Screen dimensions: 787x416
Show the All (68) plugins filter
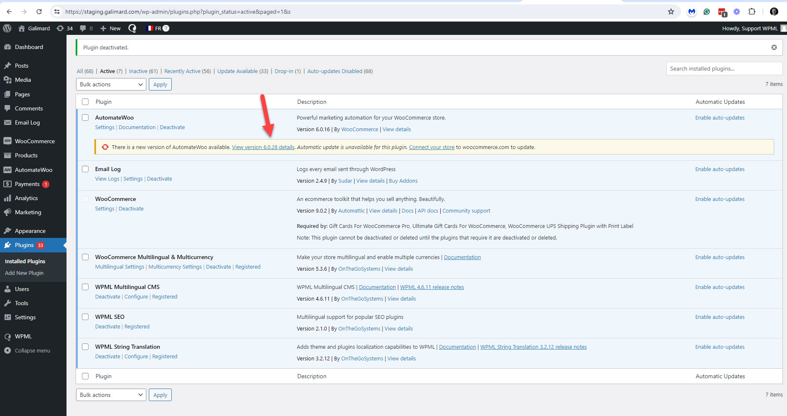85,71
